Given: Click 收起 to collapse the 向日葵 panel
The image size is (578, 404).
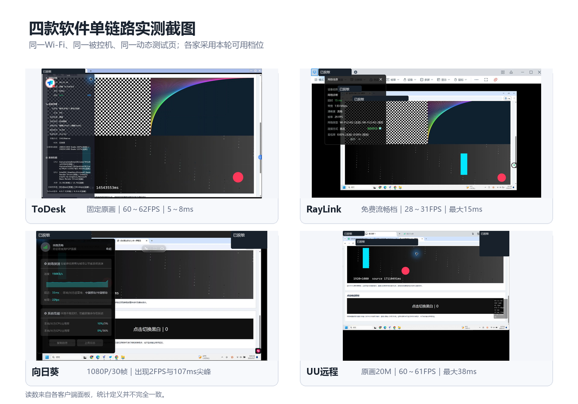Looking at the screenshot, I should point(109,249).
